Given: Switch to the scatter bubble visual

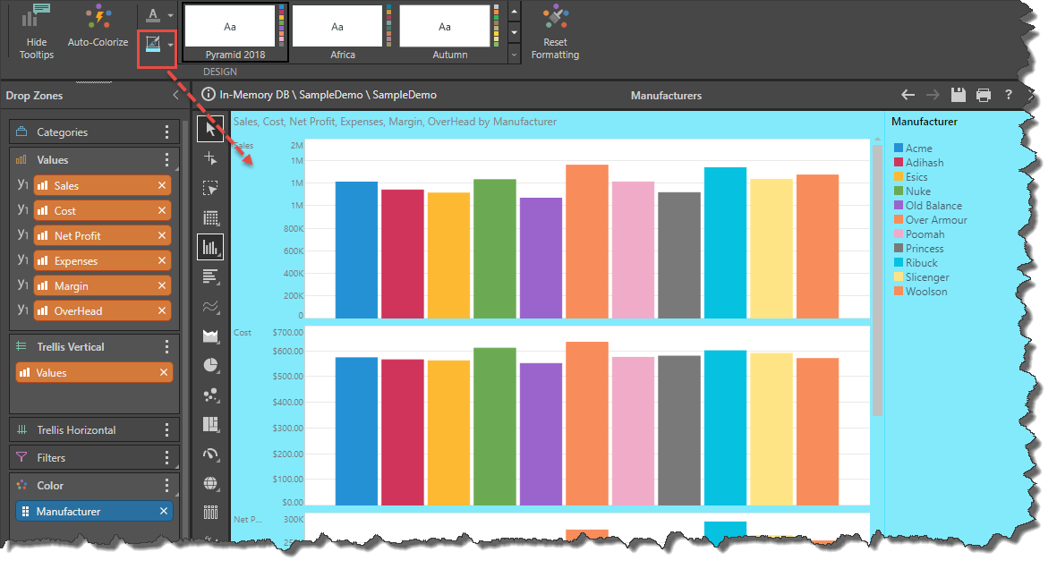Looking at the screenshot, I should (210, 395).
